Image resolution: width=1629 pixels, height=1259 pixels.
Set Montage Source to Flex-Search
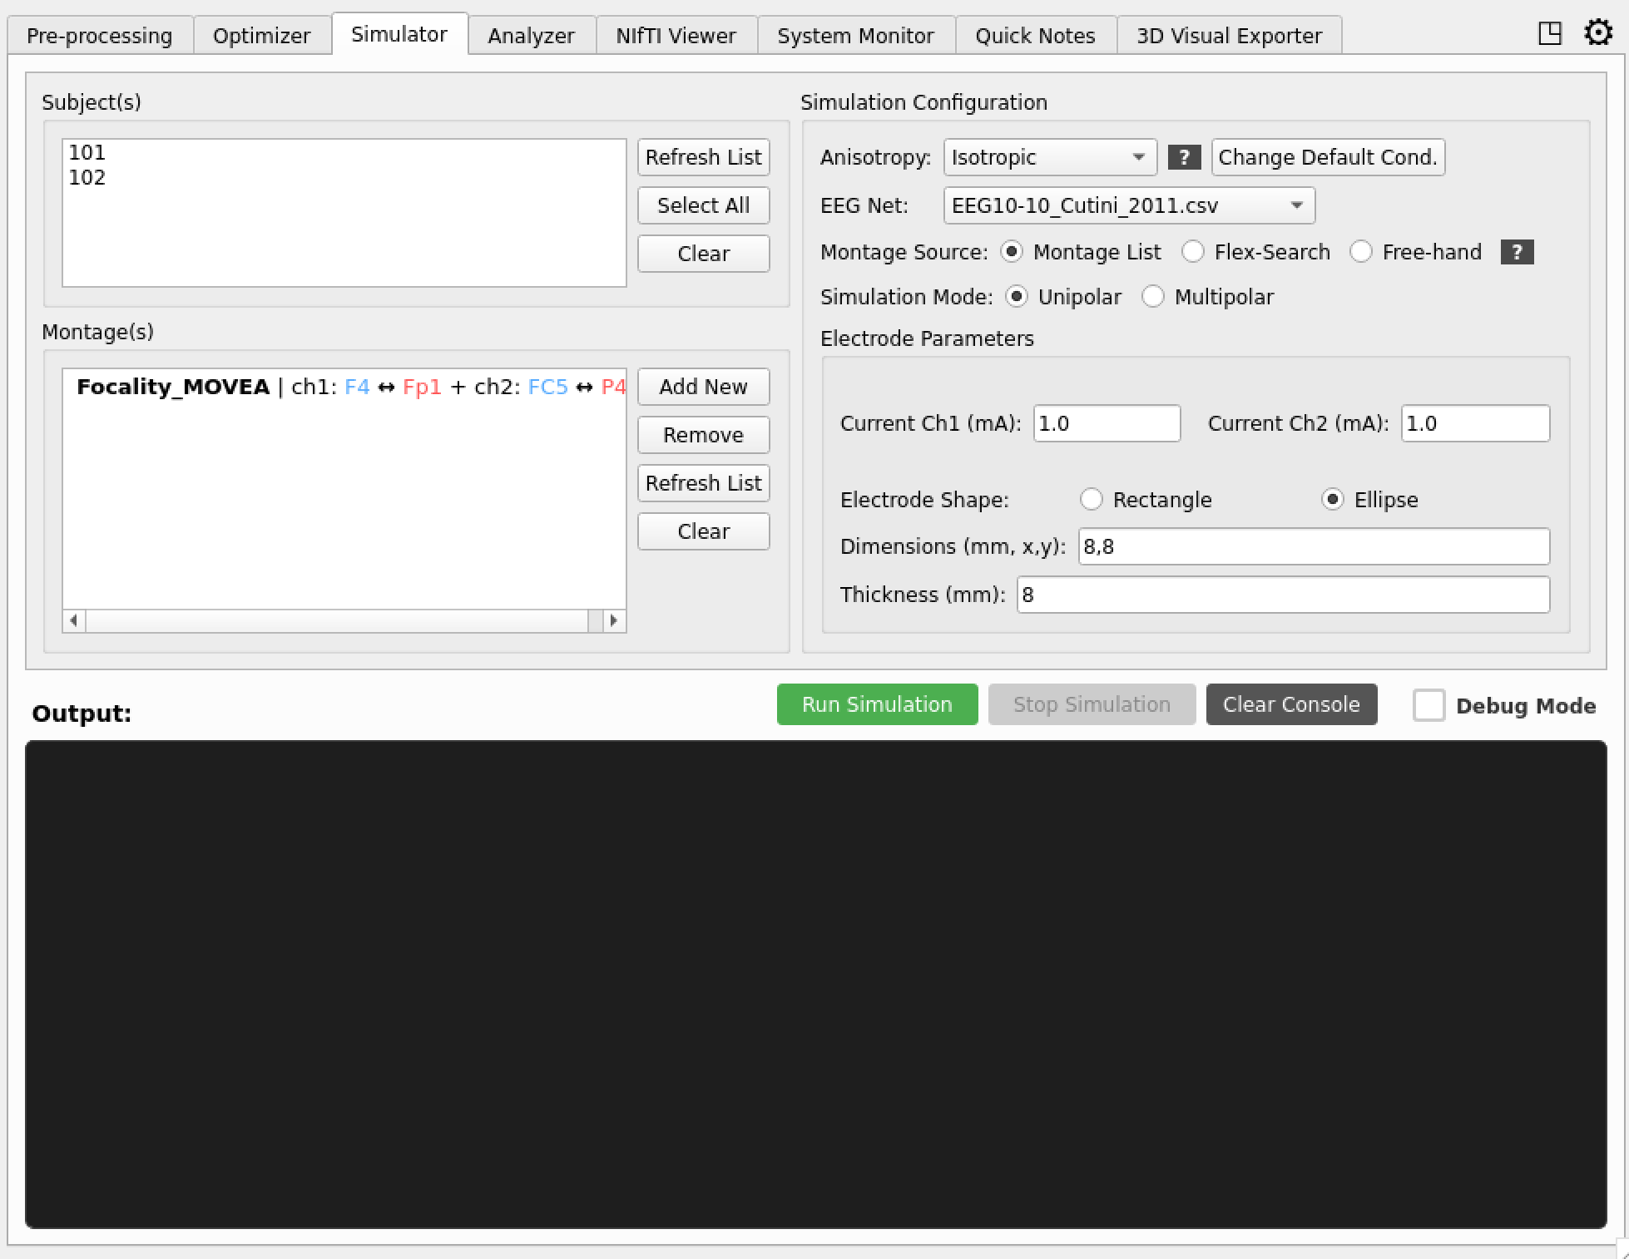click(1194, 252)
